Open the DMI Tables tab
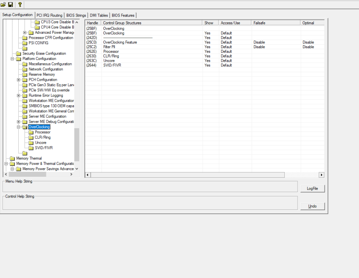Screen dimensions: 359x278 tap(99, 15)
